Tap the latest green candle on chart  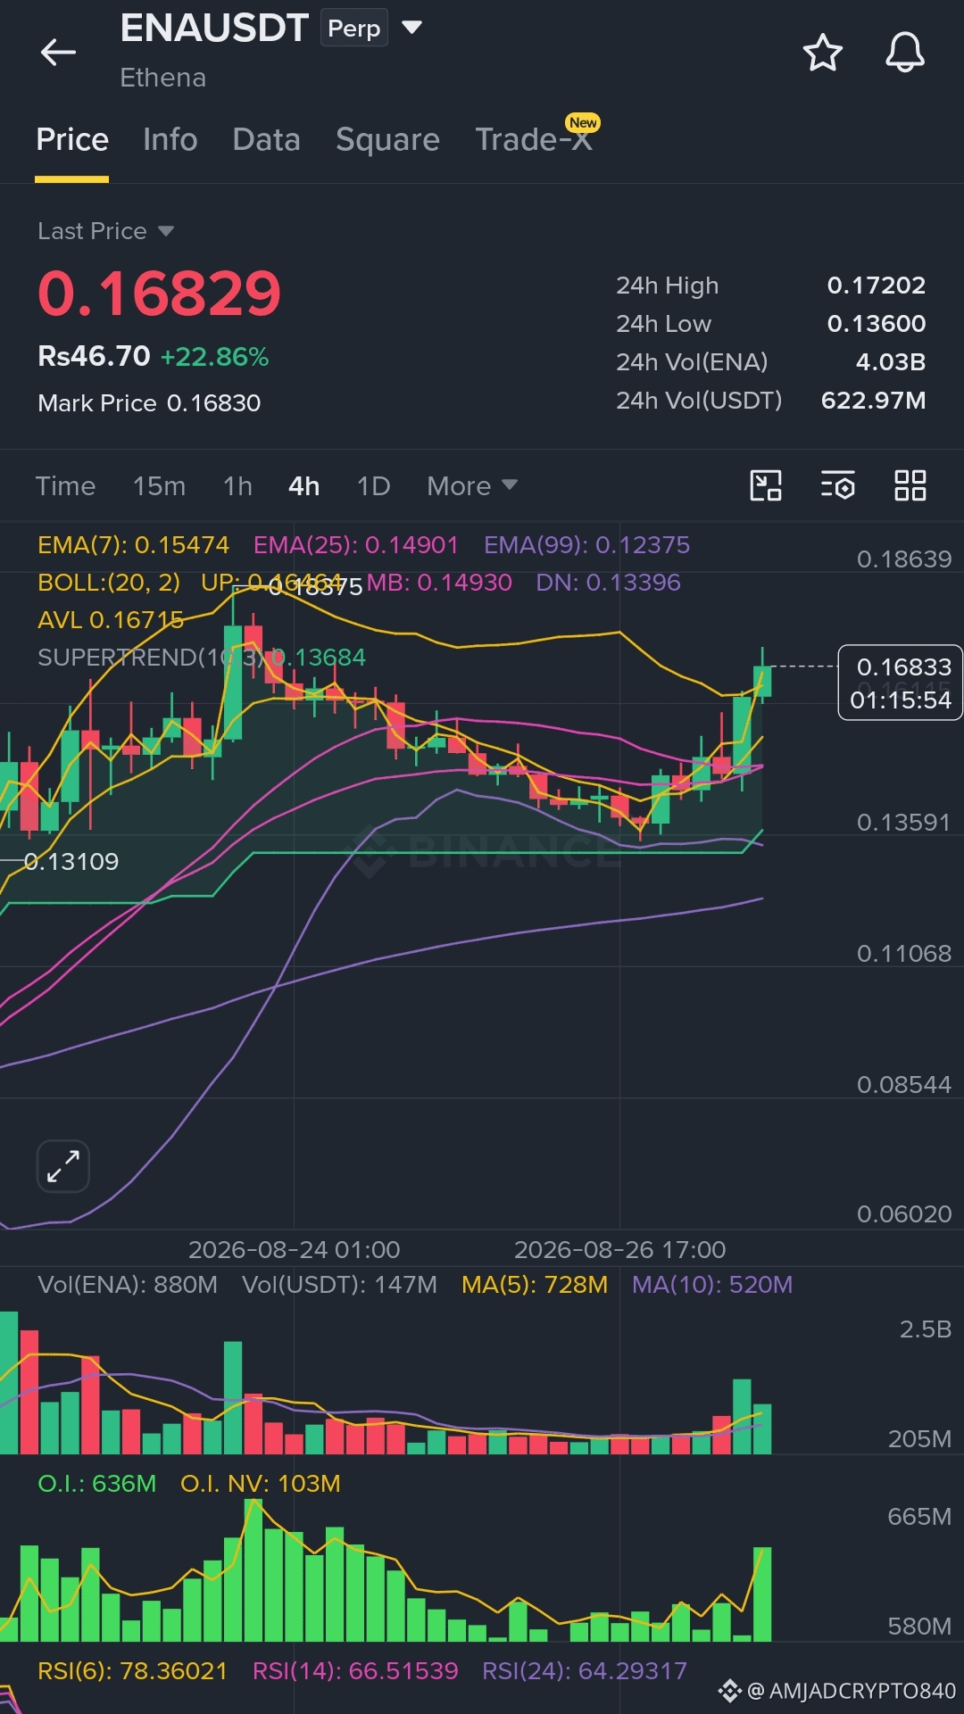(762, 681)
